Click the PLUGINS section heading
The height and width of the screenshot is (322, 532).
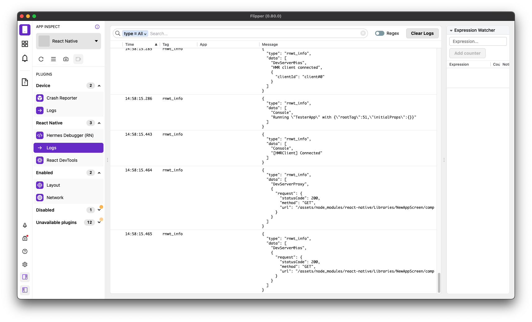pyautogui.click(x=44, y=74)
